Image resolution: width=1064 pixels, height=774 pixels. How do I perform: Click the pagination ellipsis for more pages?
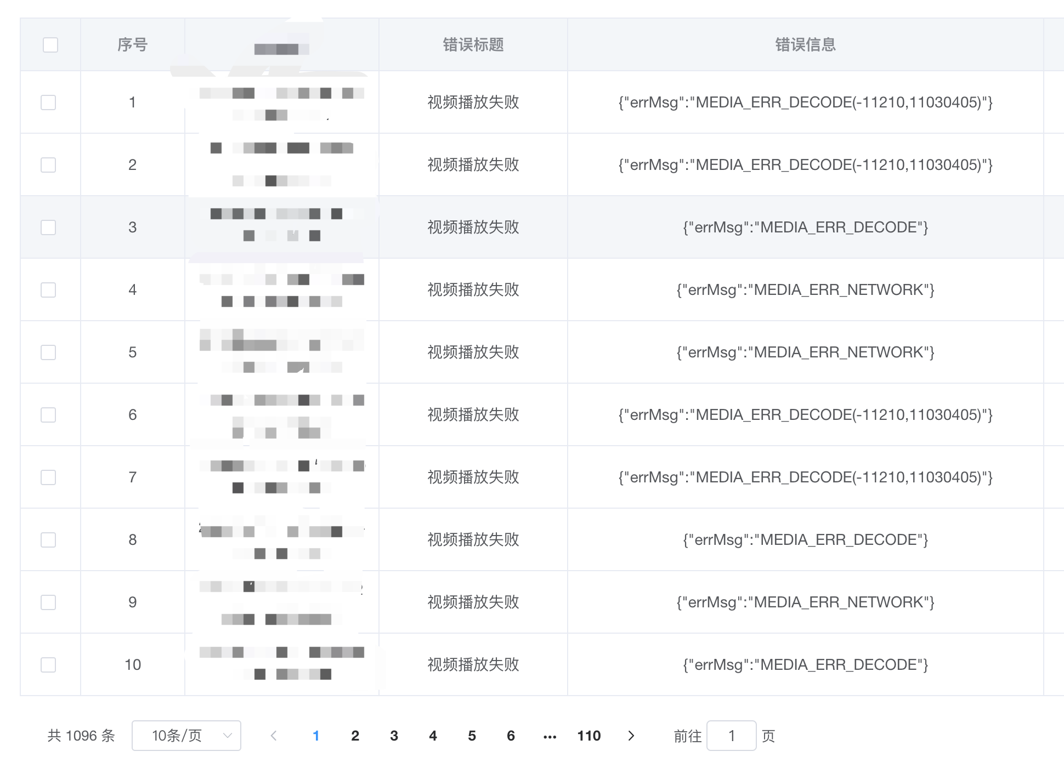coord(550,736)
